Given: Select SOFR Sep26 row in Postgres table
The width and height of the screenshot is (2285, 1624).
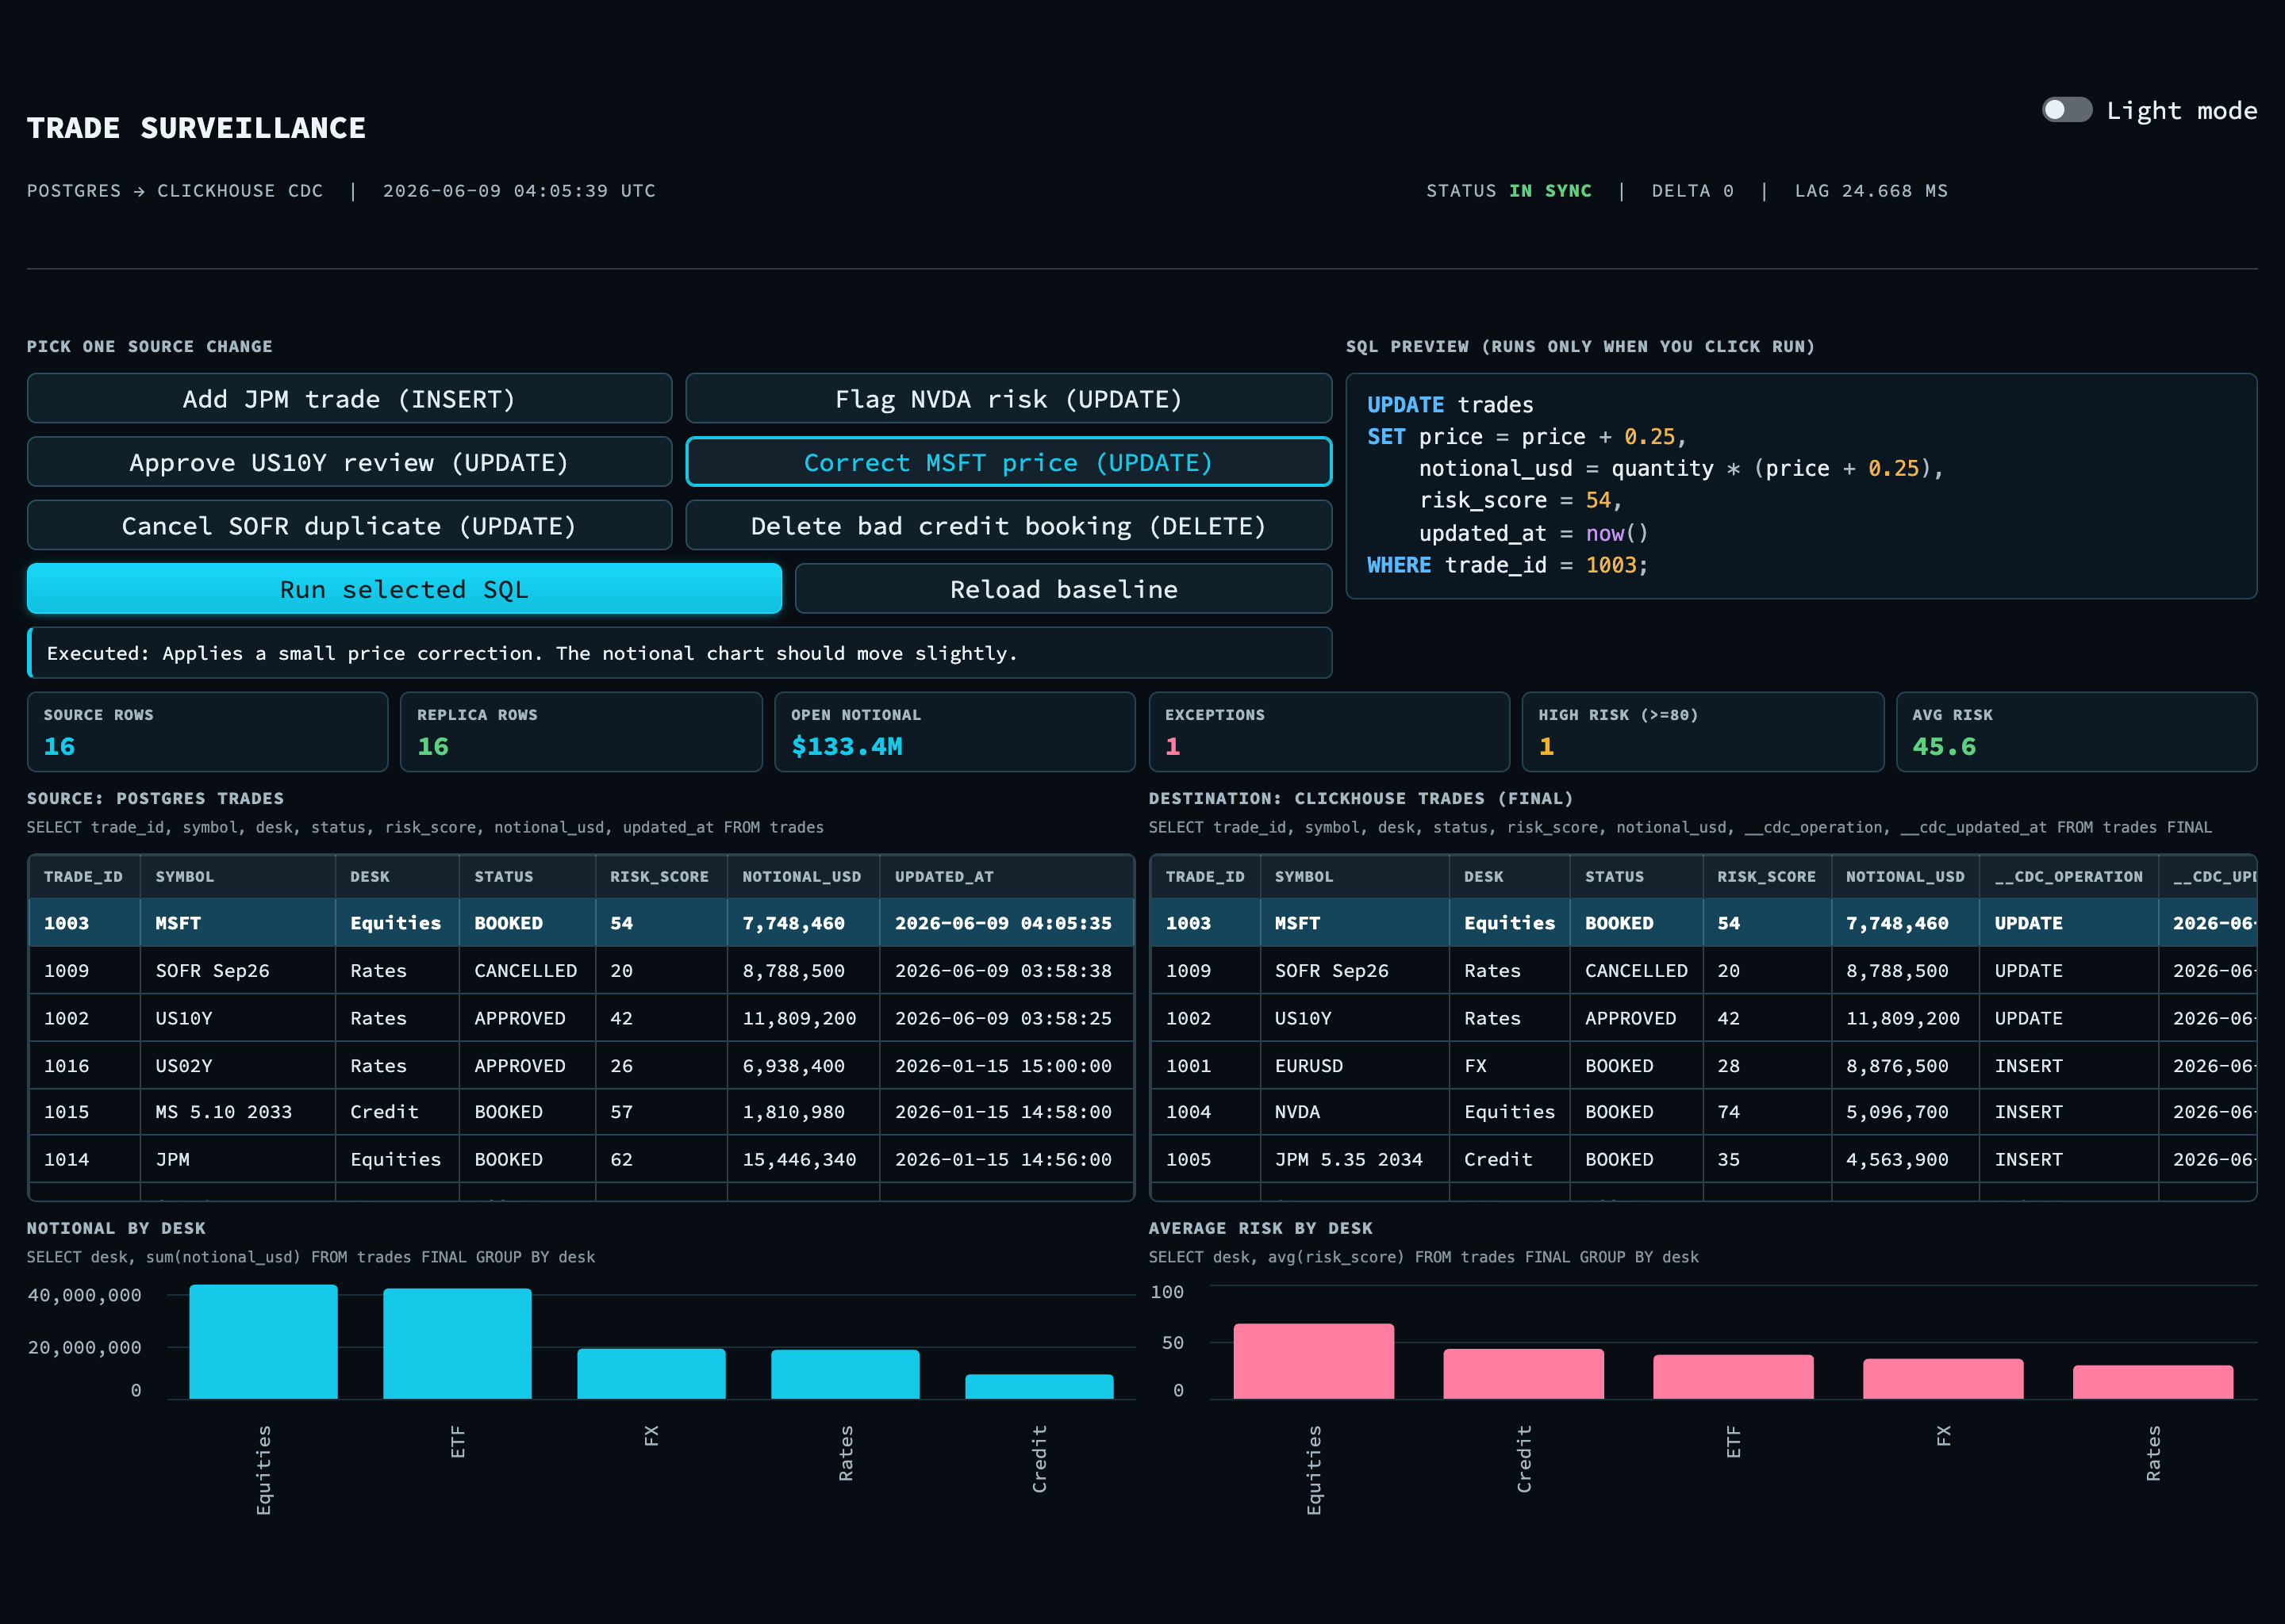Looking at the screenshot, I should tap(582, 971).
